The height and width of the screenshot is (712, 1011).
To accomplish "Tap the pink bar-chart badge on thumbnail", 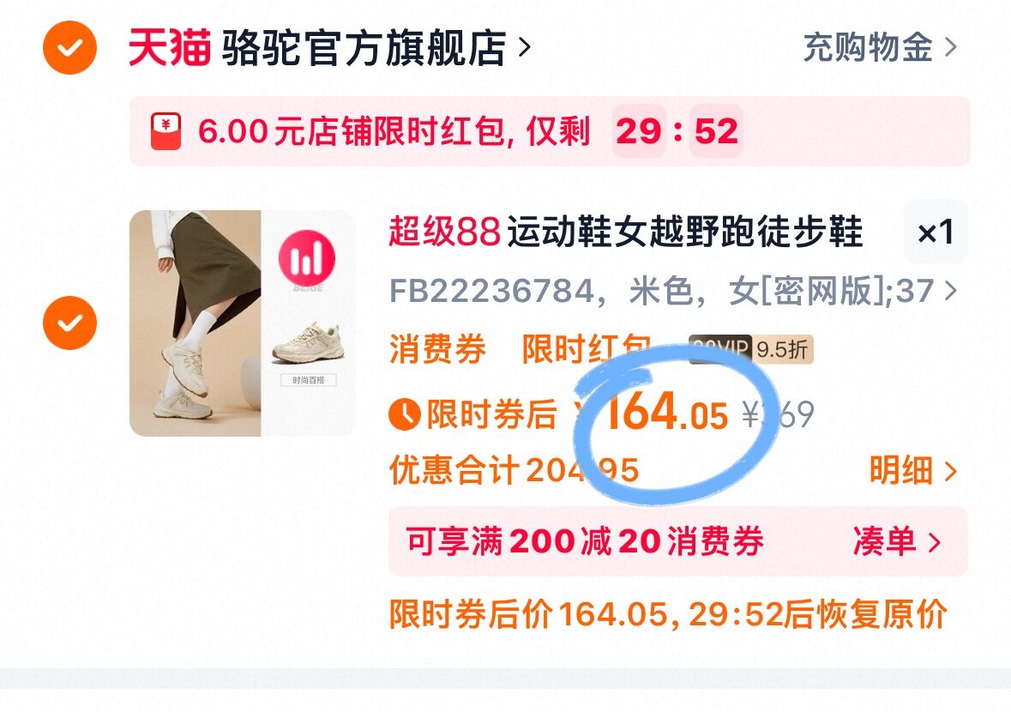I will pos(307,258).
